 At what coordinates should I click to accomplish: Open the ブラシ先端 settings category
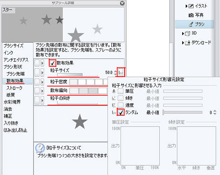15,74
